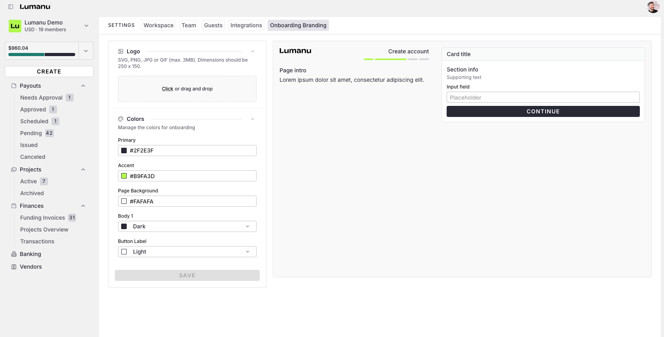This screenshot has width=664, height=337.
Task: Click the Lumanu logo in onboarding preview
Action: pyautogui.click(x=295, y=51)
